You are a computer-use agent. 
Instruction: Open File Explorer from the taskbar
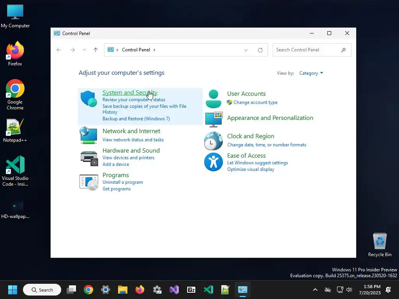click(123, 290)
